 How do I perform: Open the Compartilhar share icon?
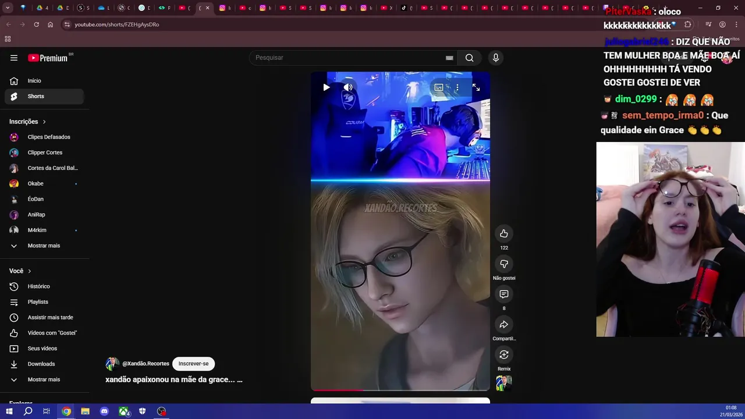pyautogui.click(x=504, y=324)
